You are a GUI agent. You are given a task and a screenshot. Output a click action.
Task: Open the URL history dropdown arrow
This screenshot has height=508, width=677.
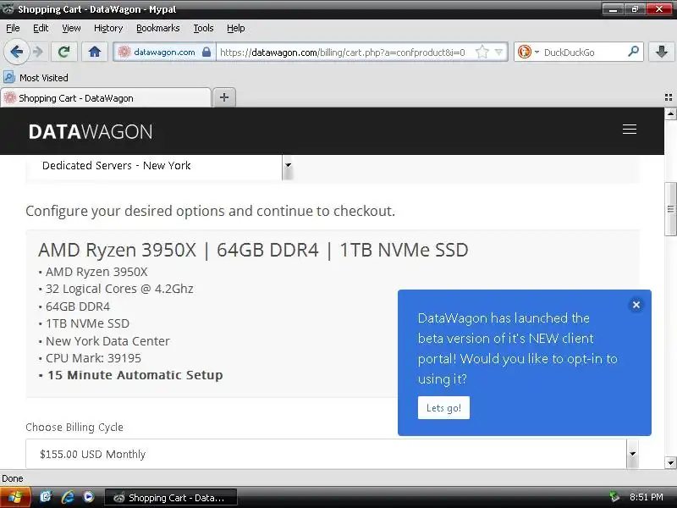[498, 52]
